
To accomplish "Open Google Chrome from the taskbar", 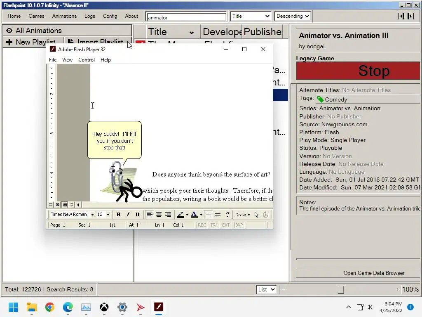I will 50,307.
